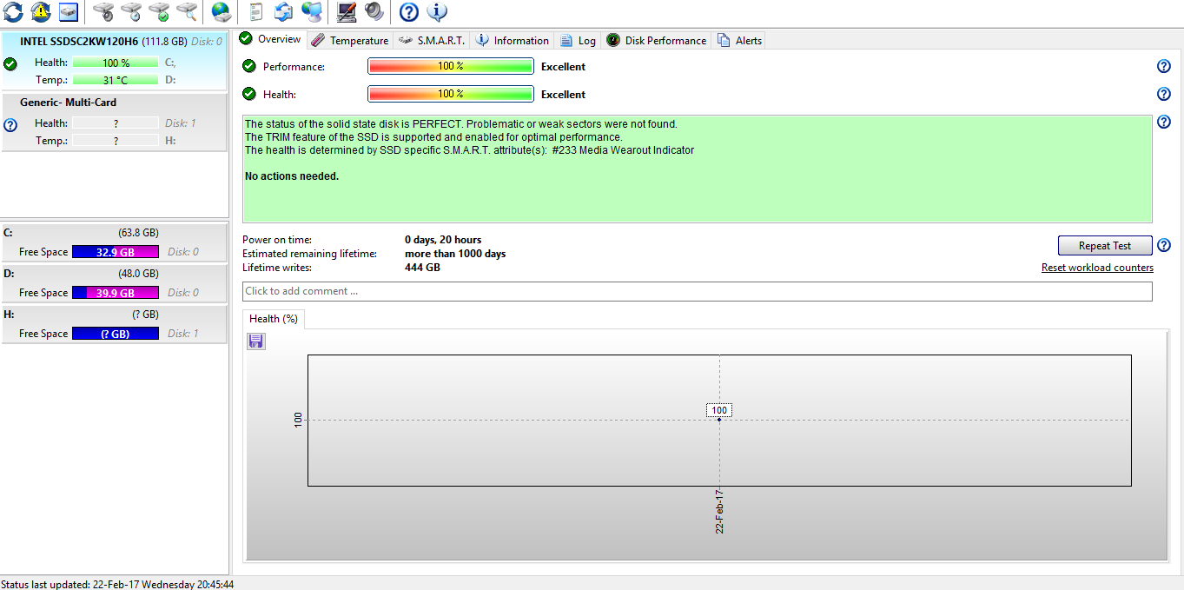This screenshot has width=1184, height=590.
Task: Click the '0 days, 20 hours' power on value
Action: coord(443,240)
